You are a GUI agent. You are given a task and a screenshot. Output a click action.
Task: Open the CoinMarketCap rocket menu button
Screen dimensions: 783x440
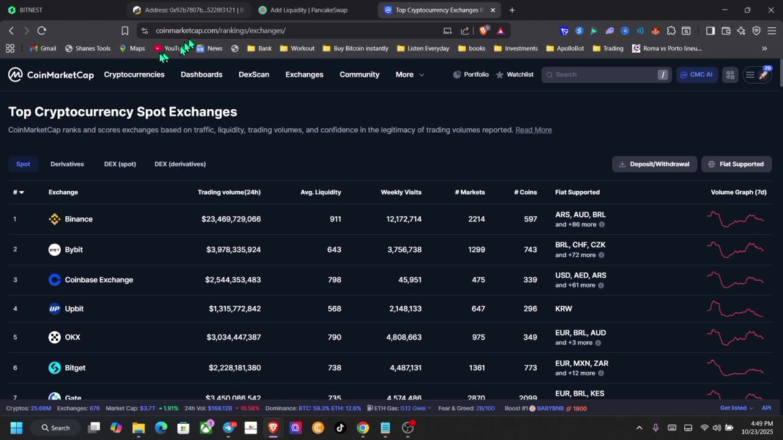click(757, 75)
